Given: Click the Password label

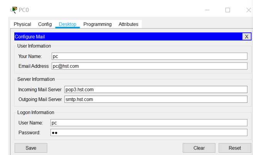Looking at the screenshot, I should point(29,133).
